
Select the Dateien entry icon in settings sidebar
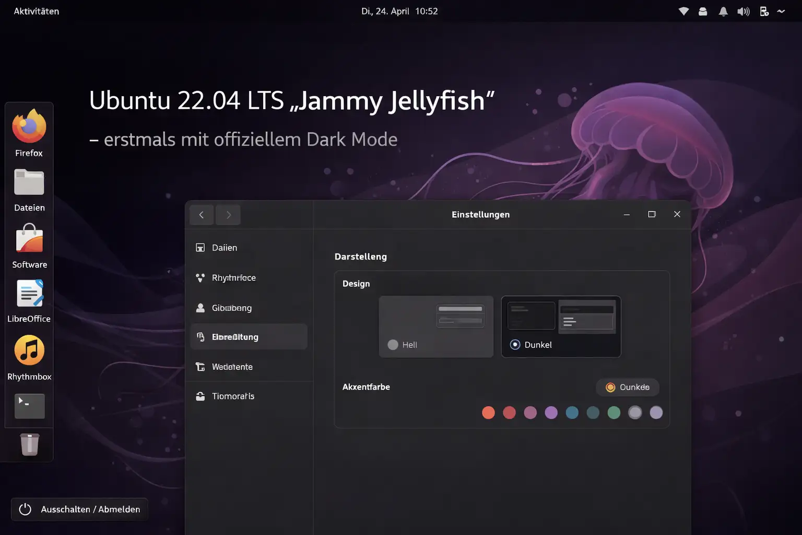coord(200,248)
